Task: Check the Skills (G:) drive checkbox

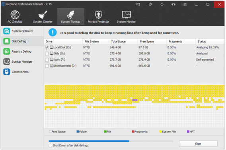Action: (x=47, y=54)
